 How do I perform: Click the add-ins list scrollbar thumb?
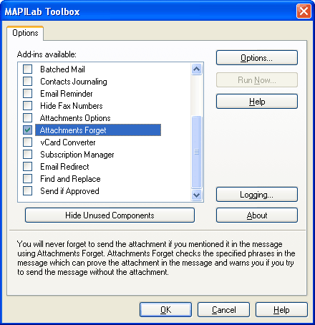click(197, 152)
